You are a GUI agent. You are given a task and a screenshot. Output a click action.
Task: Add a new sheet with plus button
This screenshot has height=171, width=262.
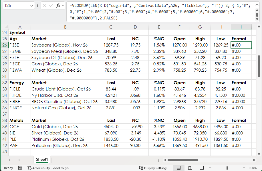coord(65,160)
